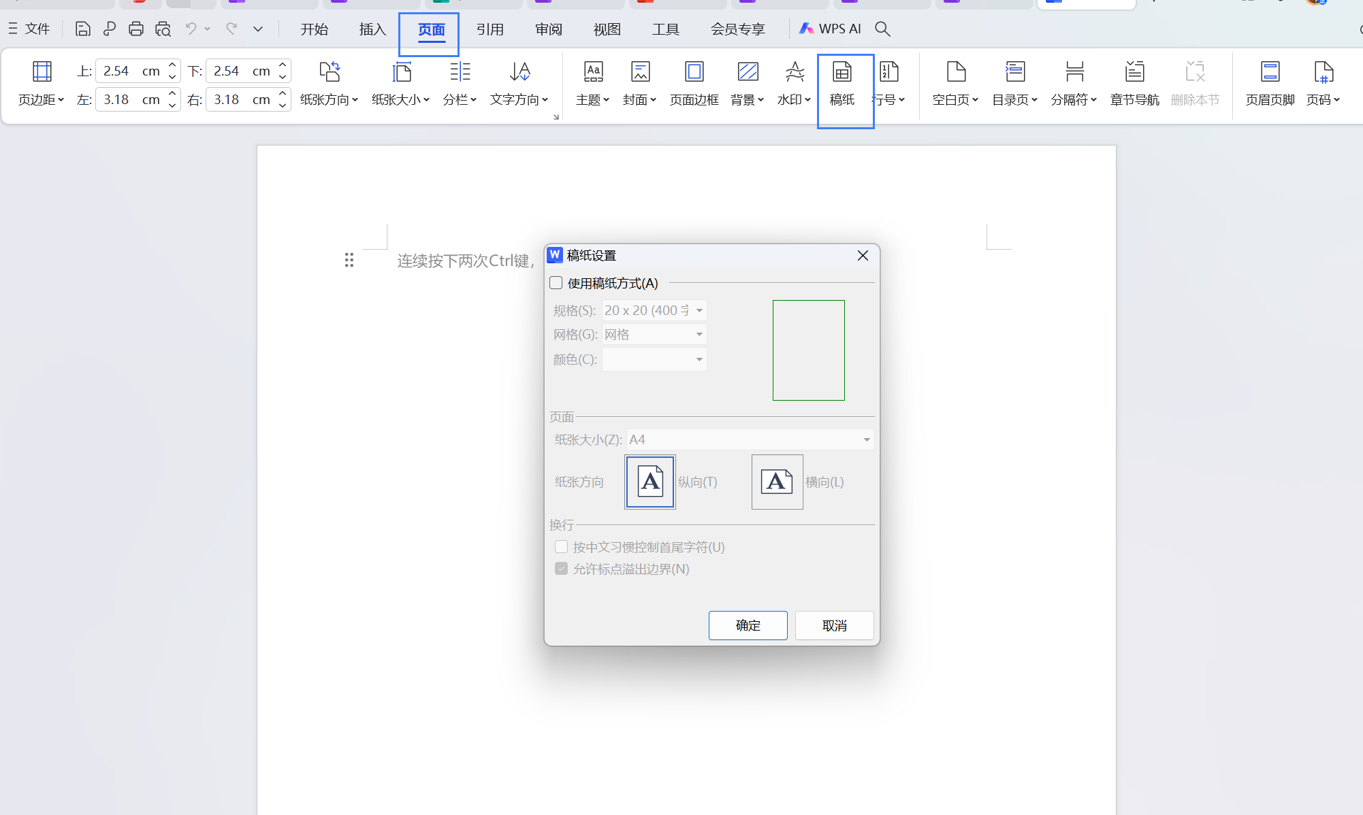Click the search magnifier icon

[882, 29]
